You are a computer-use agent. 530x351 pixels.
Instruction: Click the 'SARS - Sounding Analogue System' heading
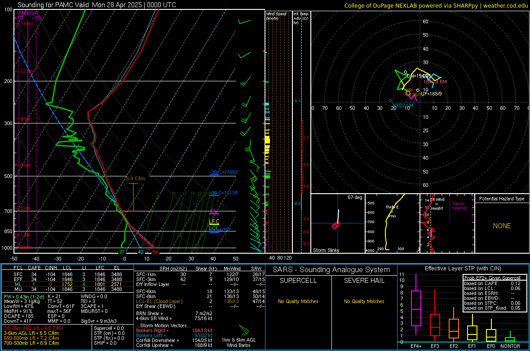point(331,270)
